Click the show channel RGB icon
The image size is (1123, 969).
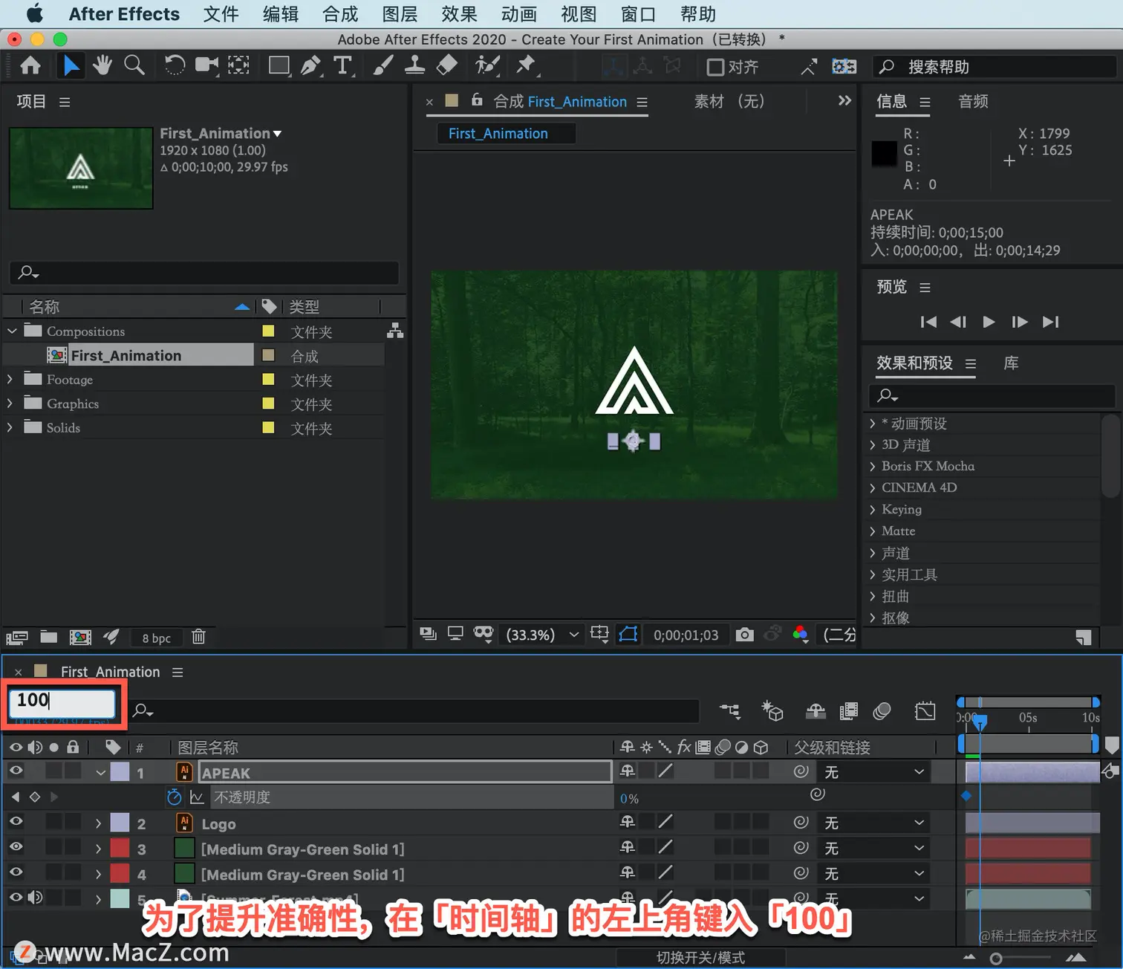(800, 635)
